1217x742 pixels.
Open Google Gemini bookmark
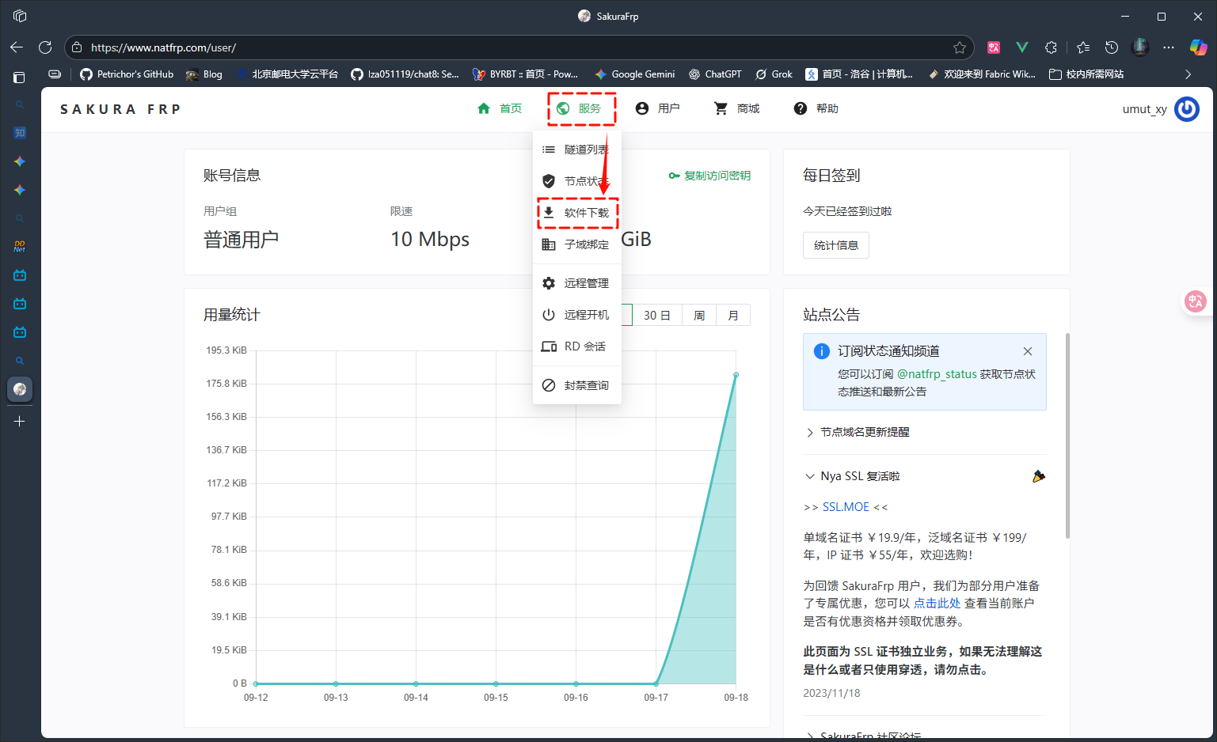tap(635, 74)
